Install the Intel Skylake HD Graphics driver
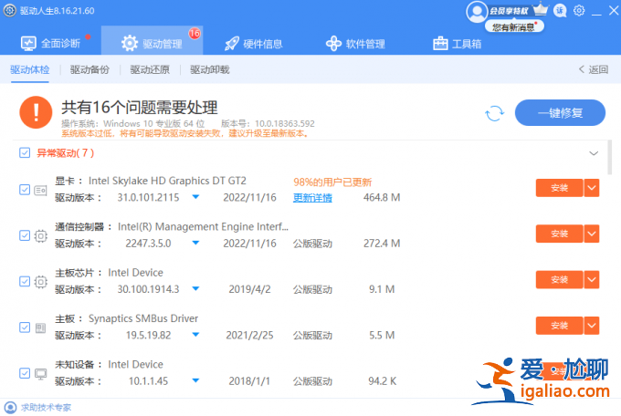The width and height of the screenshot is (621, 416). point(559,188)
